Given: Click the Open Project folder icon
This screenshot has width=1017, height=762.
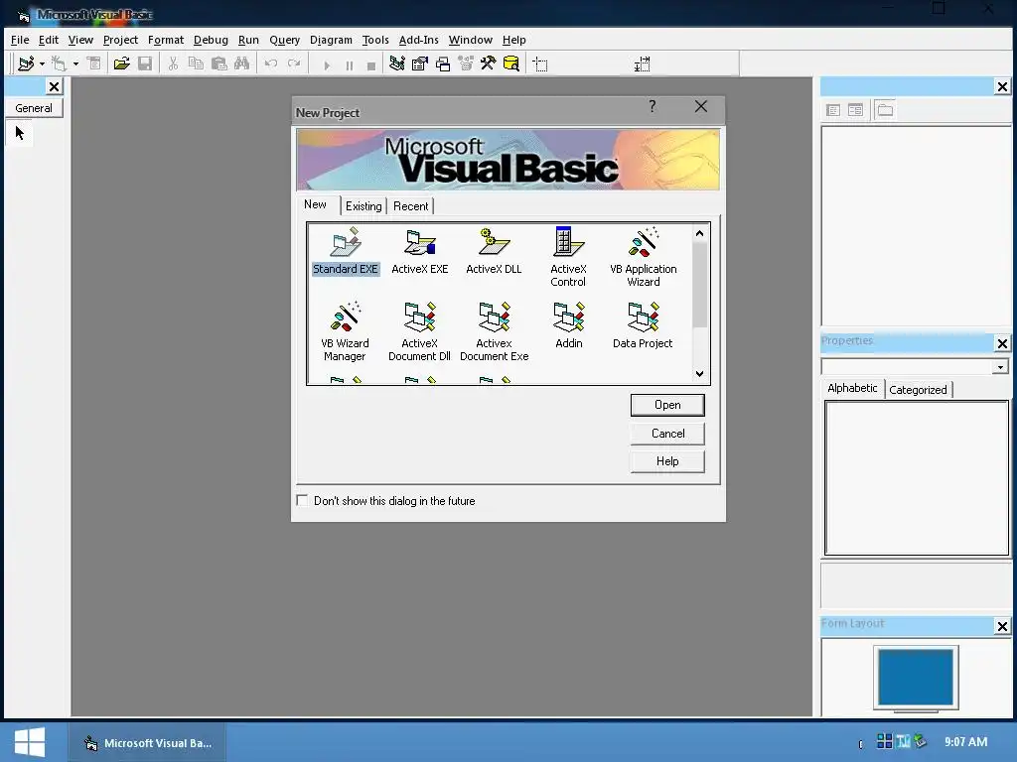Looking at the screenshot, I should (x=121, y=63).
